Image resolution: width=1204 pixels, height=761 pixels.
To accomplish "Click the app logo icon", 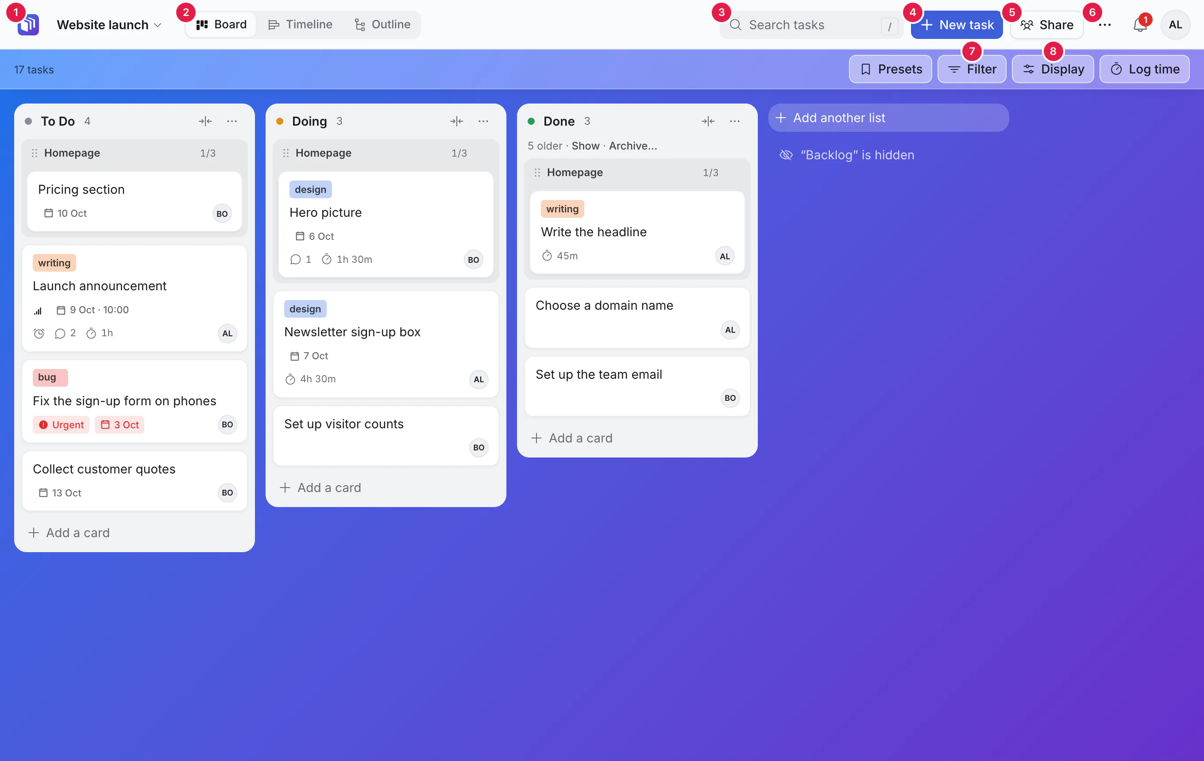I will pyautogui.click(x=28, y=24).
